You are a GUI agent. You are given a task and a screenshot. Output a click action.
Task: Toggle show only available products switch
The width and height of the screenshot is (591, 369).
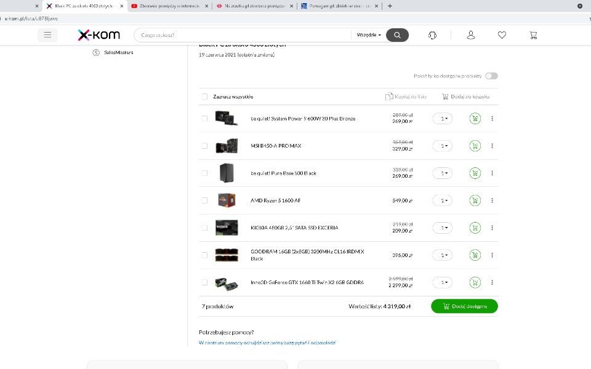pos(491,76)
